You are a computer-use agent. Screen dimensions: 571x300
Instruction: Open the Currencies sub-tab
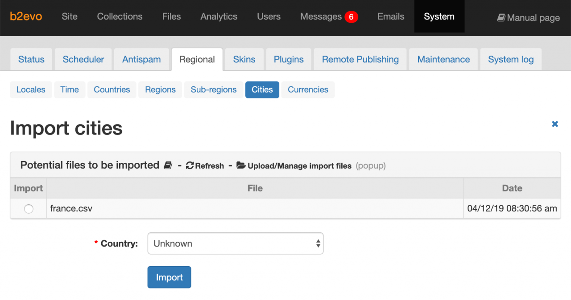308,89
